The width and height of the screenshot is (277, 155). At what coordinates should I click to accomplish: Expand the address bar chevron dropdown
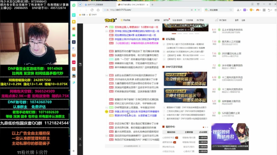pyautogui.click(x=199, y=10)
